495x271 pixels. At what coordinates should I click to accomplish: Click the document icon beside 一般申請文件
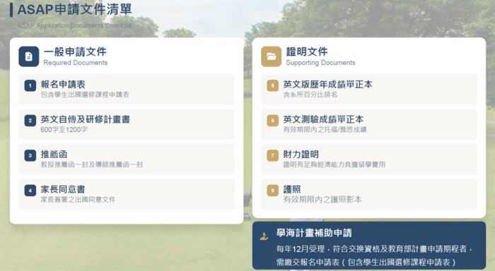coord(29,56)
